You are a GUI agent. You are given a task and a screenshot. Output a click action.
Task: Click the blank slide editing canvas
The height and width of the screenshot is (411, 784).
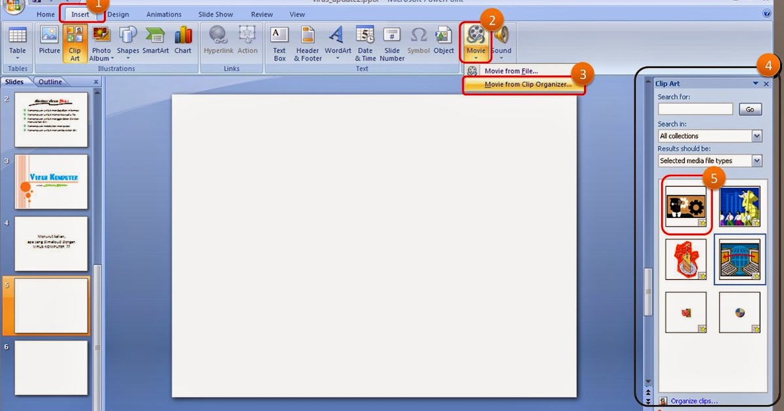tap(374, 246)
